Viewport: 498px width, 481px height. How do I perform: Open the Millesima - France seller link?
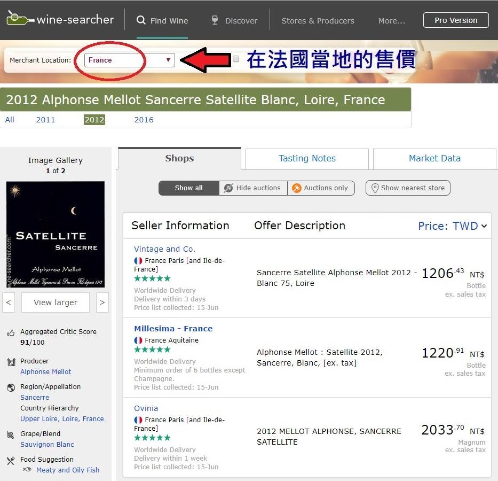(173, 328)
